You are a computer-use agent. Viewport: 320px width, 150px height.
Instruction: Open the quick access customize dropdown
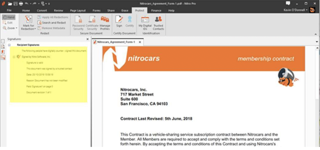coord(49,4)
